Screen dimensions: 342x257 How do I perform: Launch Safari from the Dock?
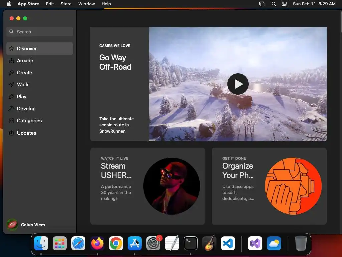(x=78, y=243)
